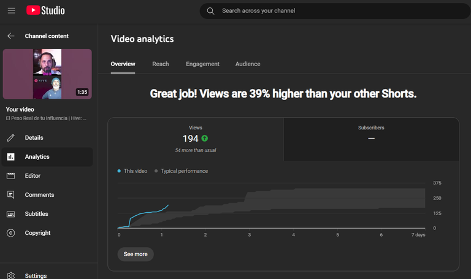Open the Comments section
The width and height of the screenshot is (471, 279).
47,195
